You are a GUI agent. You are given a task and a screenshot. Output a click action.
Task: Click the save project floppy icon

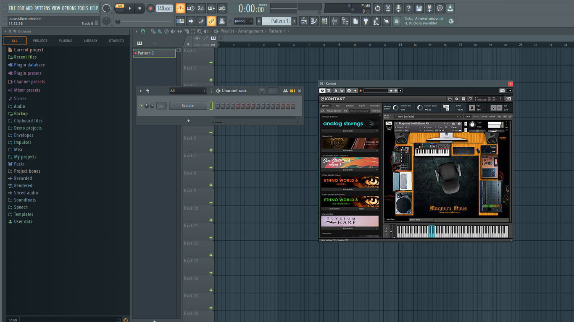(x=419, y=8)
